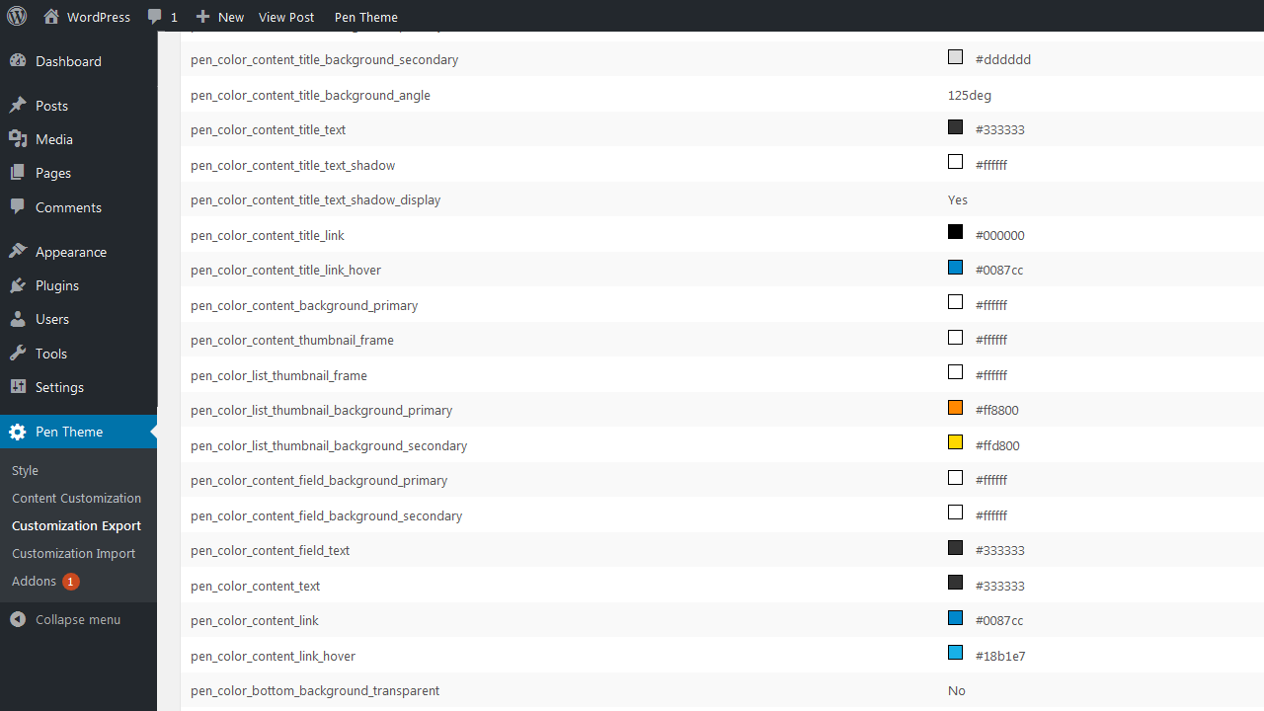Click the Settings sliders icon
This screenshot has height=711, width=1264.
coord(18,387)
